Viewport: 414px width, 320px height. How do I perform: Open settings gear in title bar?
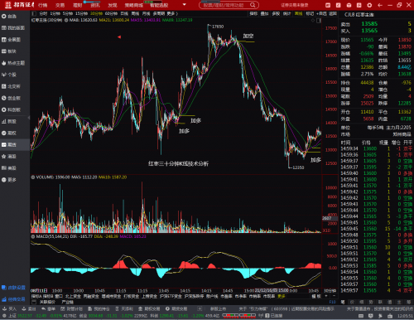[369, 5]
